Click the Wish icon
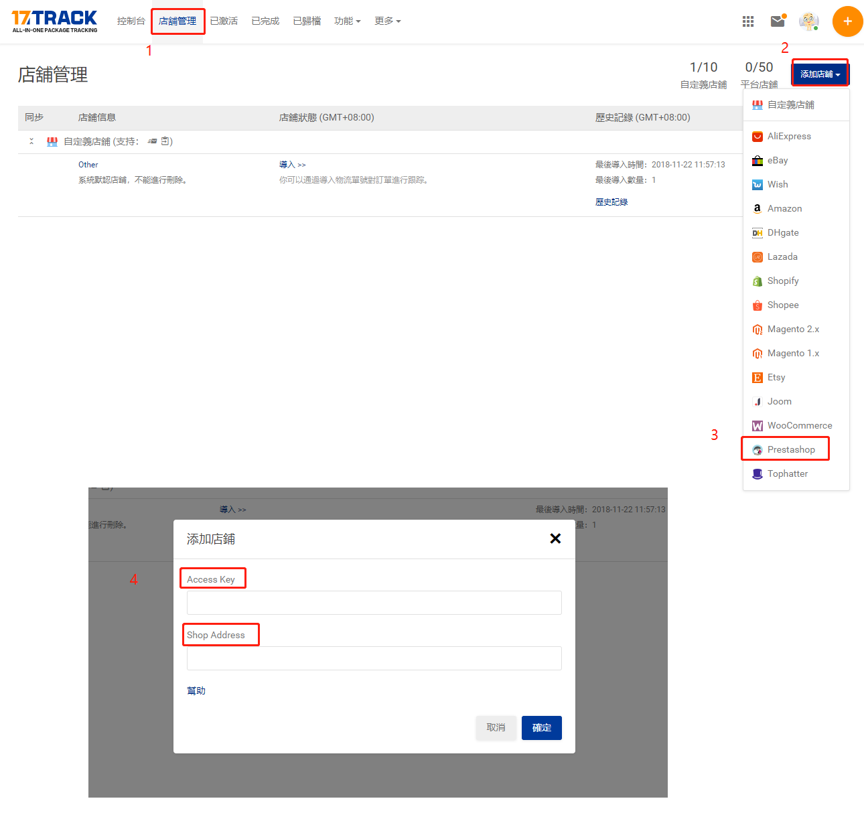The image size is (864, 813). tap(758, 185)
